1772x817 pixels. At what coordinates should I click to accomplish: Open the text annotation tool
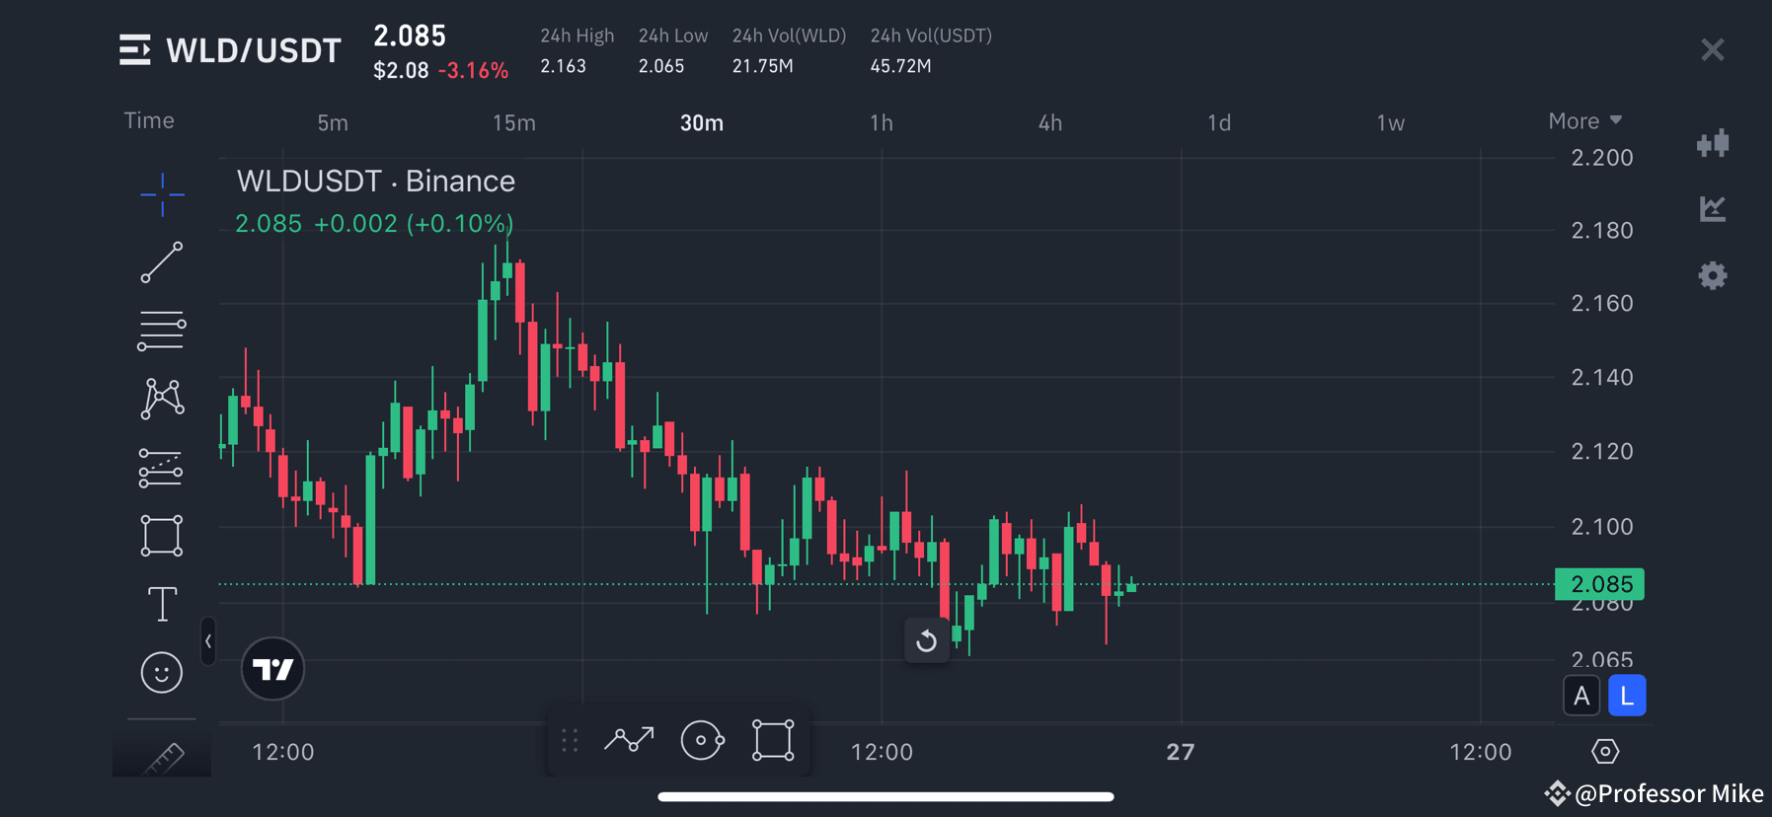coord(162,603)
